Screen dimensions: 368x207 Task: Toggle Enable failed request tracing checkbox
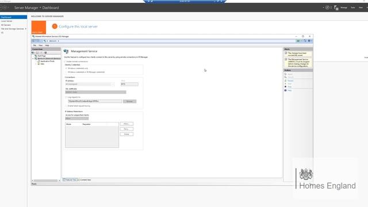point(66,106)
